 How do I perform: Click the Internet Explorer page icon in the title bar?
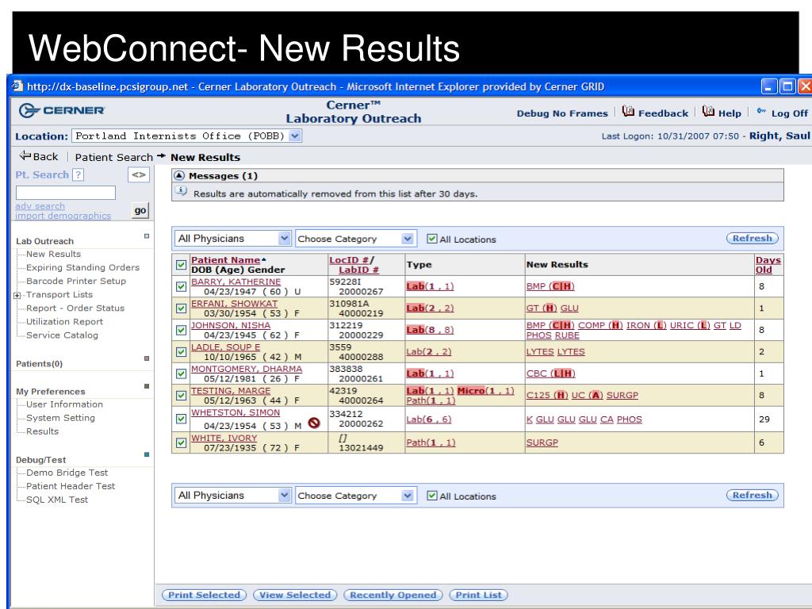click(x=17, y=86)
